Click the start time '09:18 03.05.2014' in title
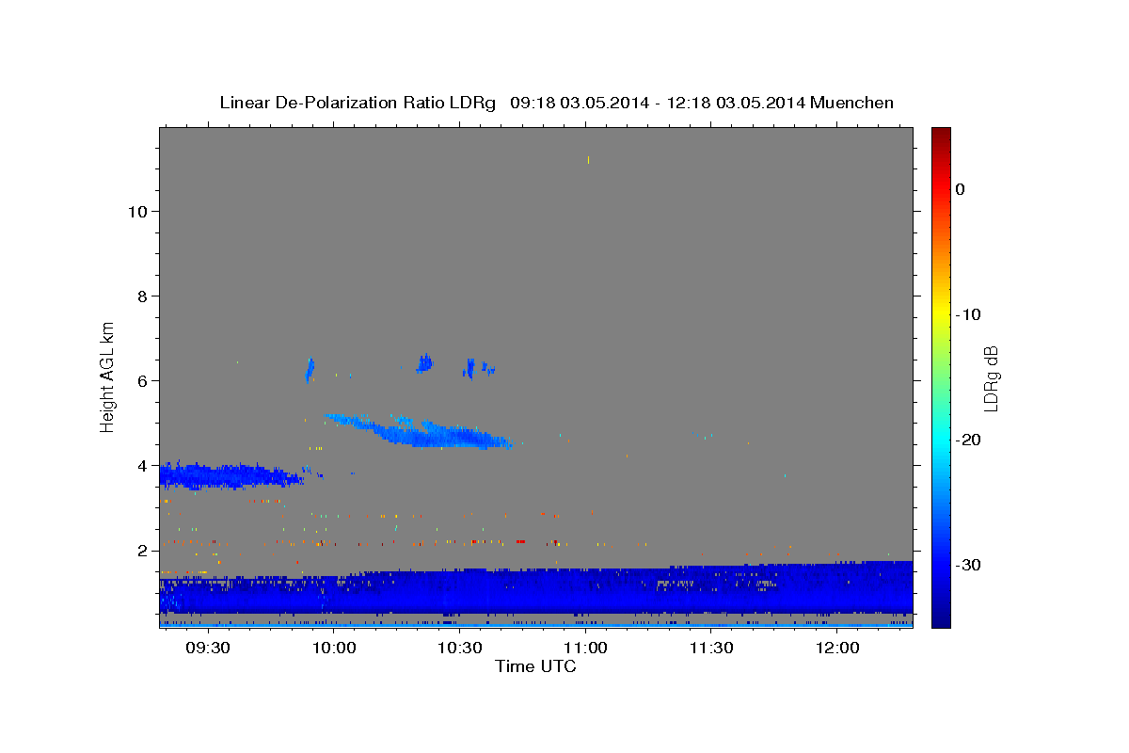The width and height of the screenshot is (1129, 753). pos(580,103)
